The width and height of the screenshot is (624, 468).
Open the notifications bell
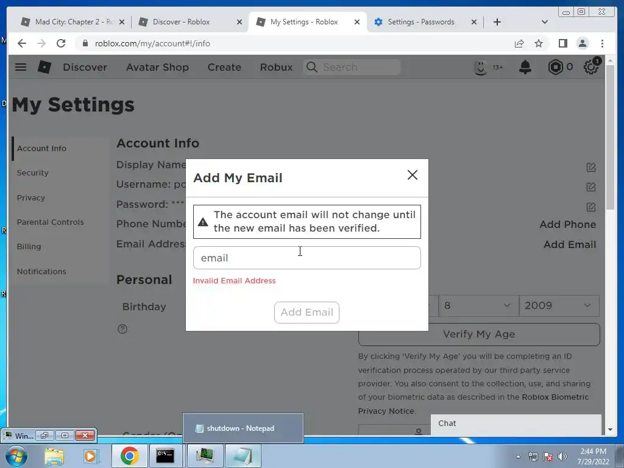point(525,67)
